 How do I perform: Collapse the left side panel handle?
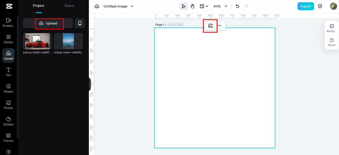click(x=90, y=84)
